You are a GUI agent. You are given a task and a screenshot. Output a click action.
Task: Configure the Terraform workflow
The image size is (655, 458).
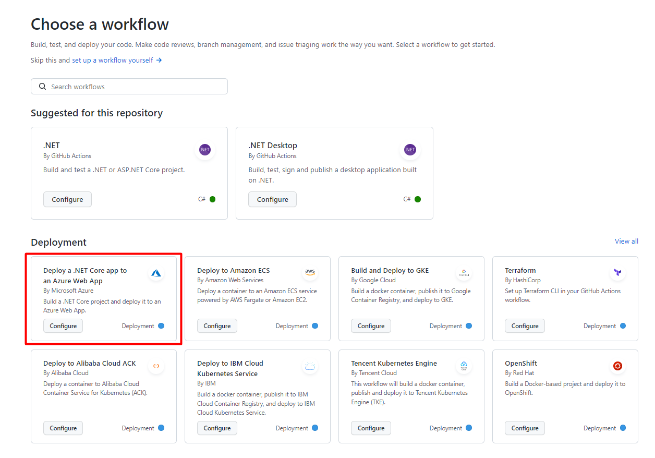525,326
